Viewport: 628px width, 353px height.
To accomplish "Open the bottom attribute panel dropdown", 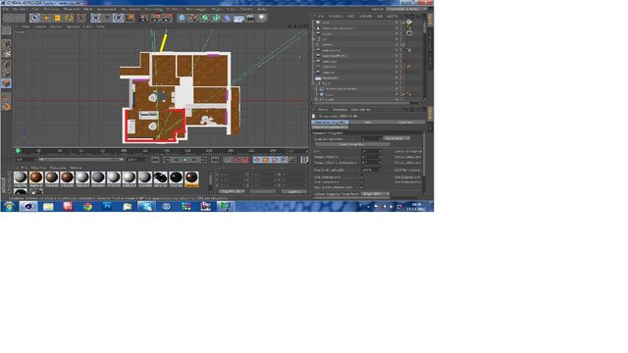I will click(x=375, y=194).
